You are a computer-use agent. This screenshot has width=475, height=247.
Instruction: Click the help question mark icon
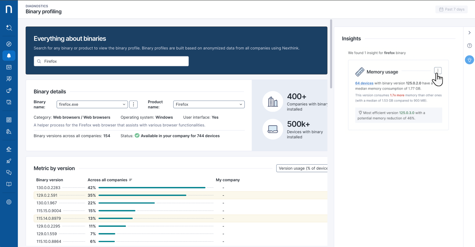pos(469,46)
